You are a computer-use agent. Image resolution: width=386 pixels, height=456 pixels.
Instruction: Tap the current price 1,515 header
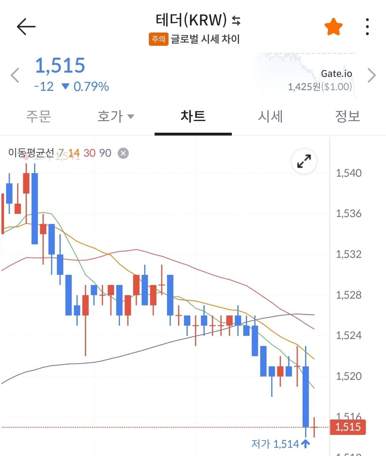click(60, 66)
